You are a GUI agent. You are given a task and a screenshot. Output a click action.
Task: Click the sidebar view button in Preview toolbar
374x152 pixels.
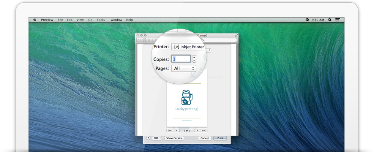(x=140, y=40)
